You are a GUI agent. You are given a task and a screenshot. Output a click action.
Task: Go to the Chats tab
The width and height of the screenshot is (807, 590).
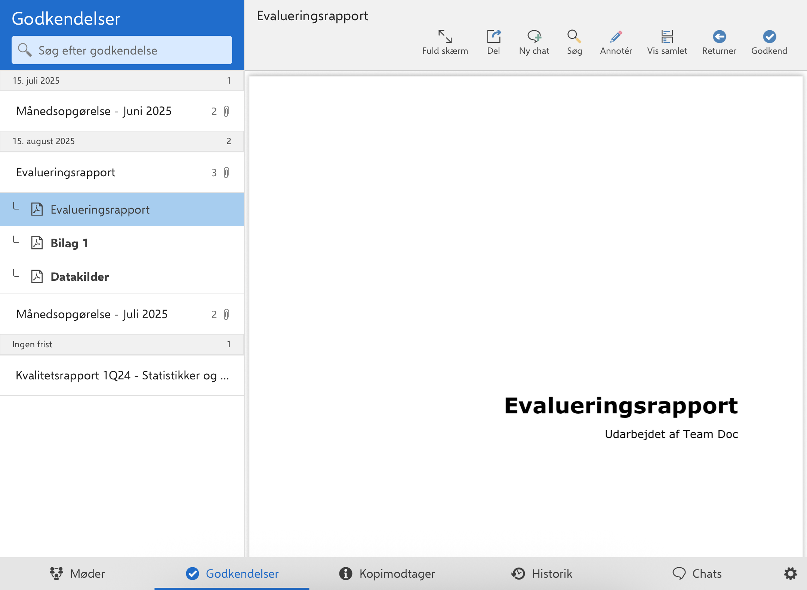tap(697, 574)
